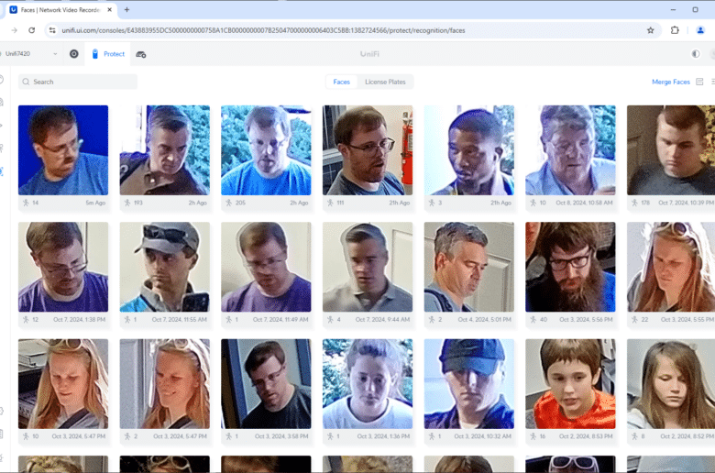Click the Merge Faces link
715x473 pixels.
click(x=671, y=82)
